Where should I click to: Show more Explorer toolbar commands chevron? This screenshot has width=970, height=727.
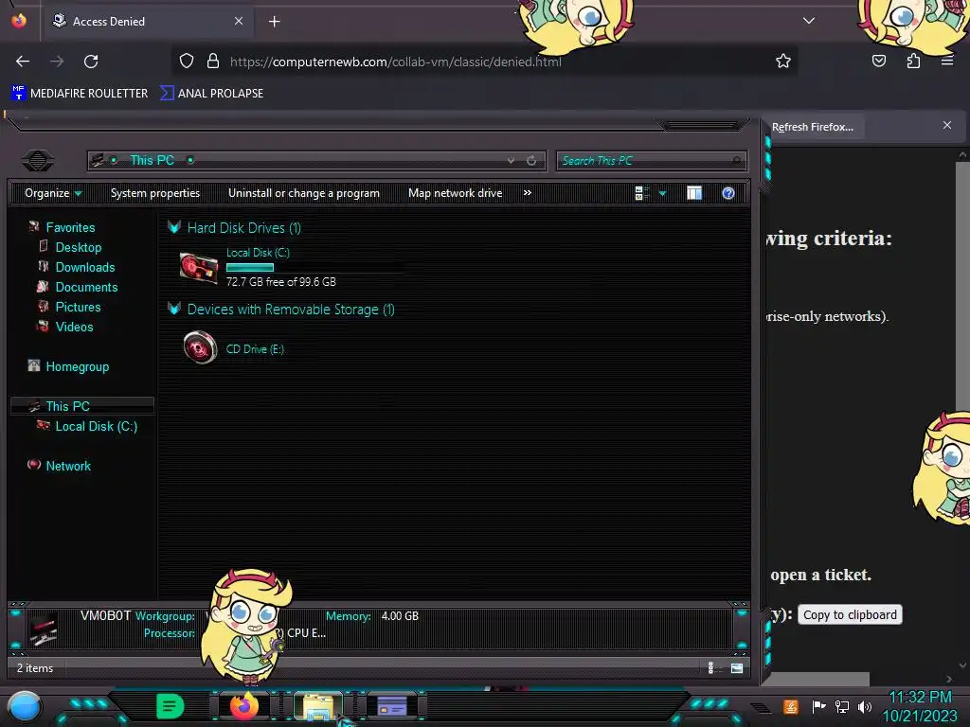tap(527, 193)
